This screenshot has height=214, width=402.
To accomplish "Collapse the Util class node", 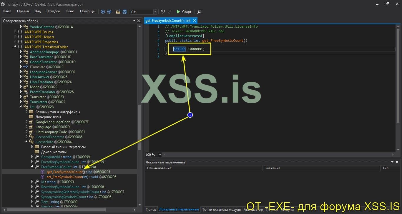I will (21, 107).
